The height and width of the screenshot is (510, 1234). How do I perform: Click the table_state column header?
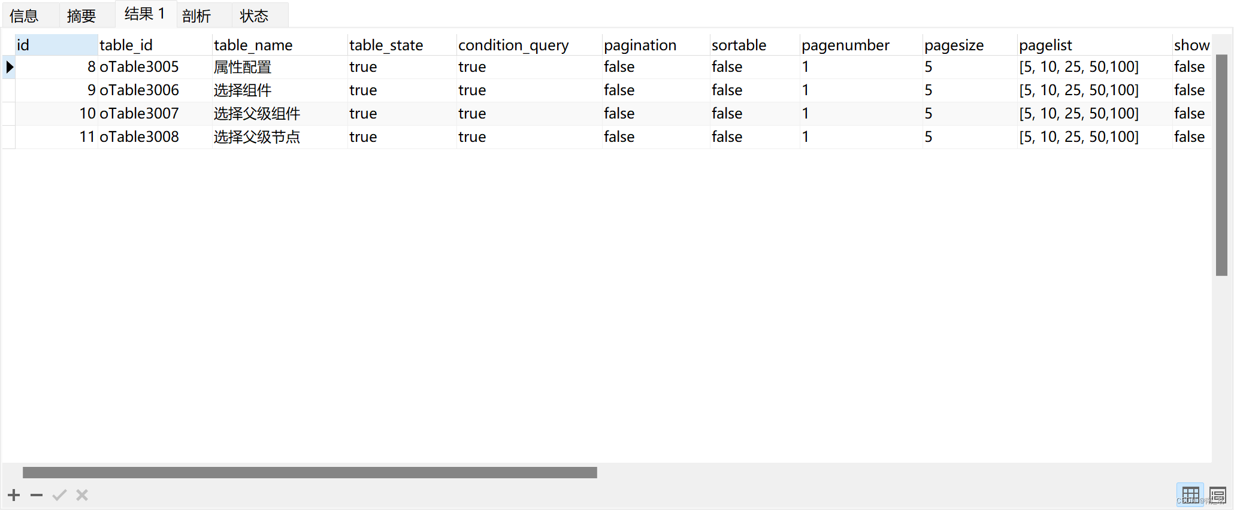[402, 45]
